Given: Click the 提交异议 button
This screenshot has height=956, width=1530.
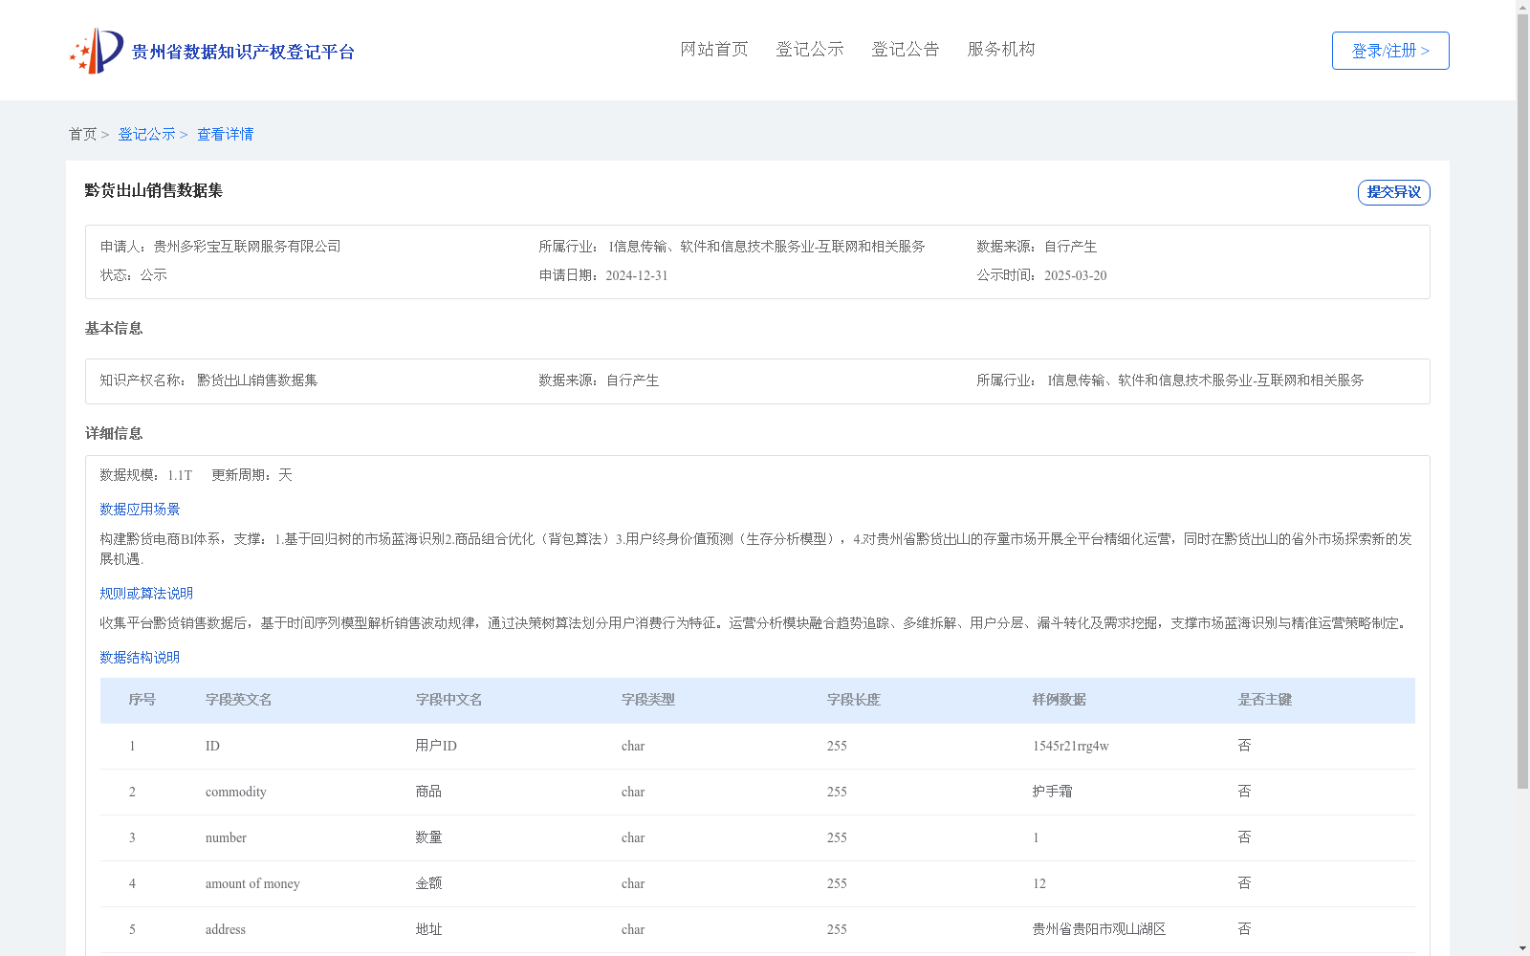Looking at the screenshot, I should [x=1394, y=192].
